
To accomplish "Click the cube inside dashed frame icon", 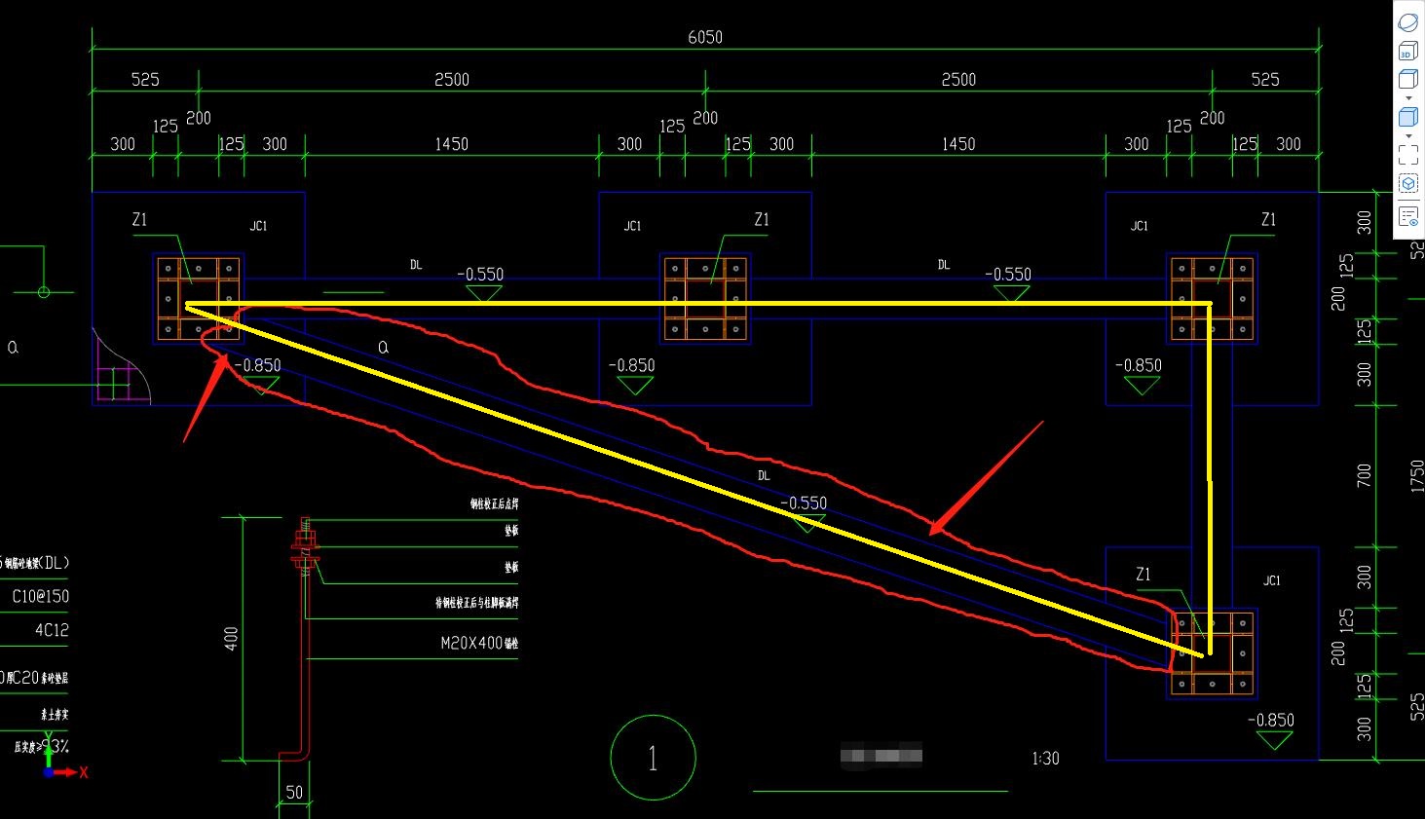I will 1408,183.
